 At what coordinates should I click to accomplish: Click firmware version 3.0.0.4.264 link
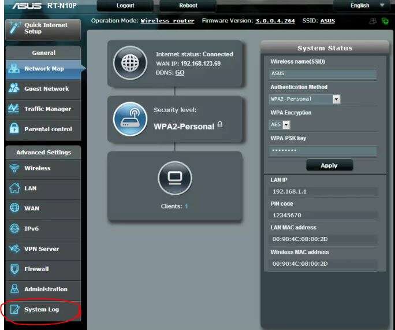(x=275, y=21)
